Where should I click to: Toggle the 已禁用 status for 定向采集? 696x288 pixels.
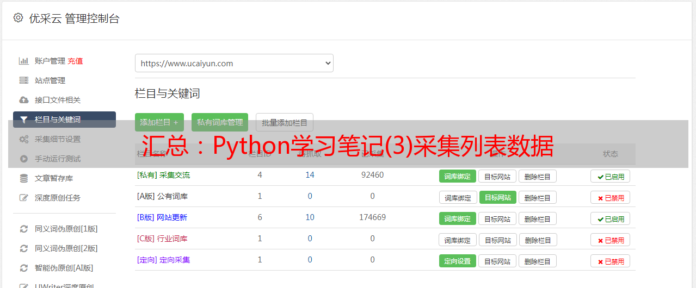611,261
